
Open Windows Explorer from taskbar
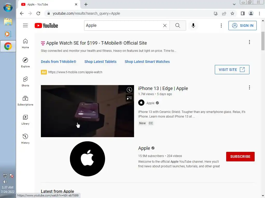point(8,22)
